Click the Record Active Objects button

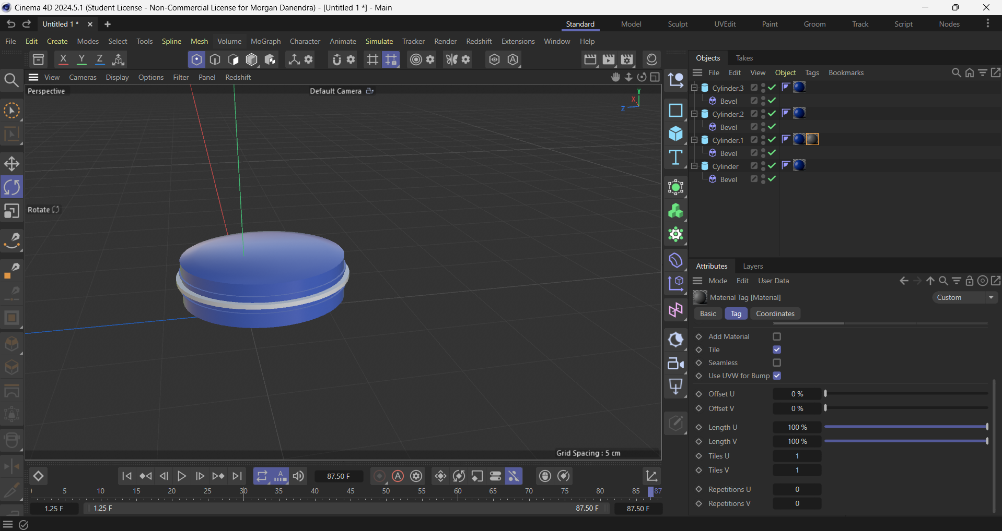point(380,476)
